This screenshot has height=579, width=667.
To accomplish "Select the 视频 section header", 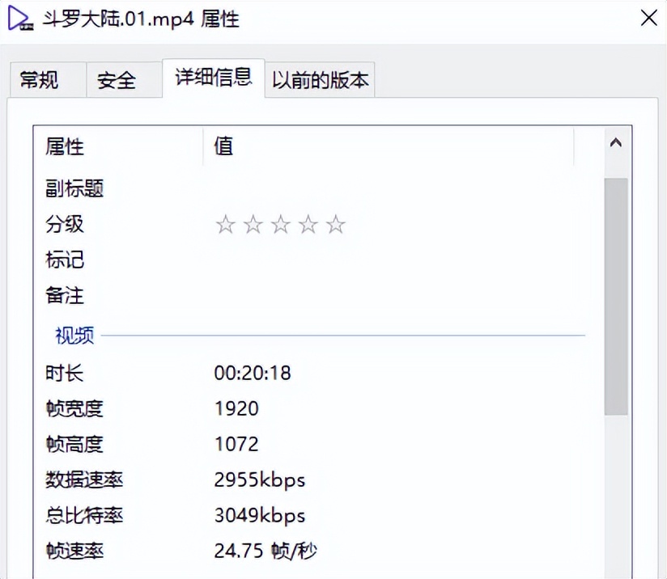I will [74, 336].
